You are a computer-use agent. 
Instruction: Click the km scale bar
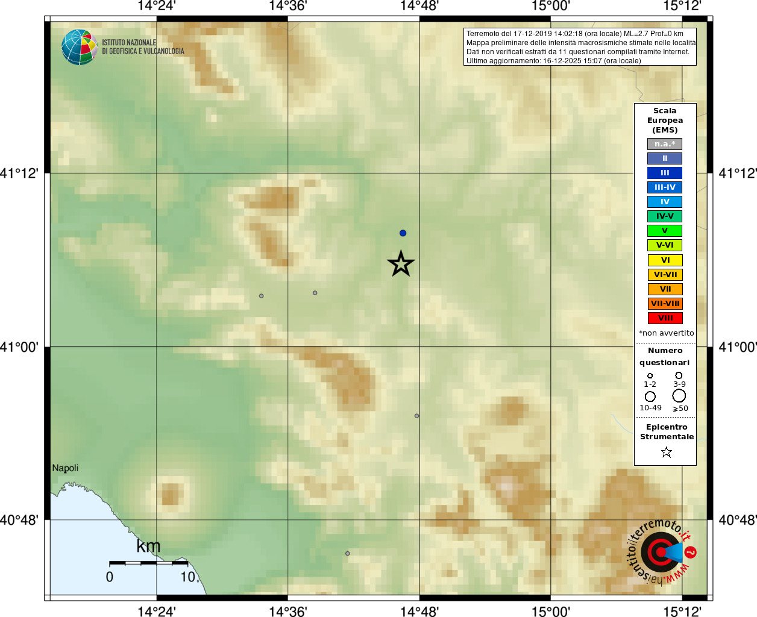(x=149, y=563)
